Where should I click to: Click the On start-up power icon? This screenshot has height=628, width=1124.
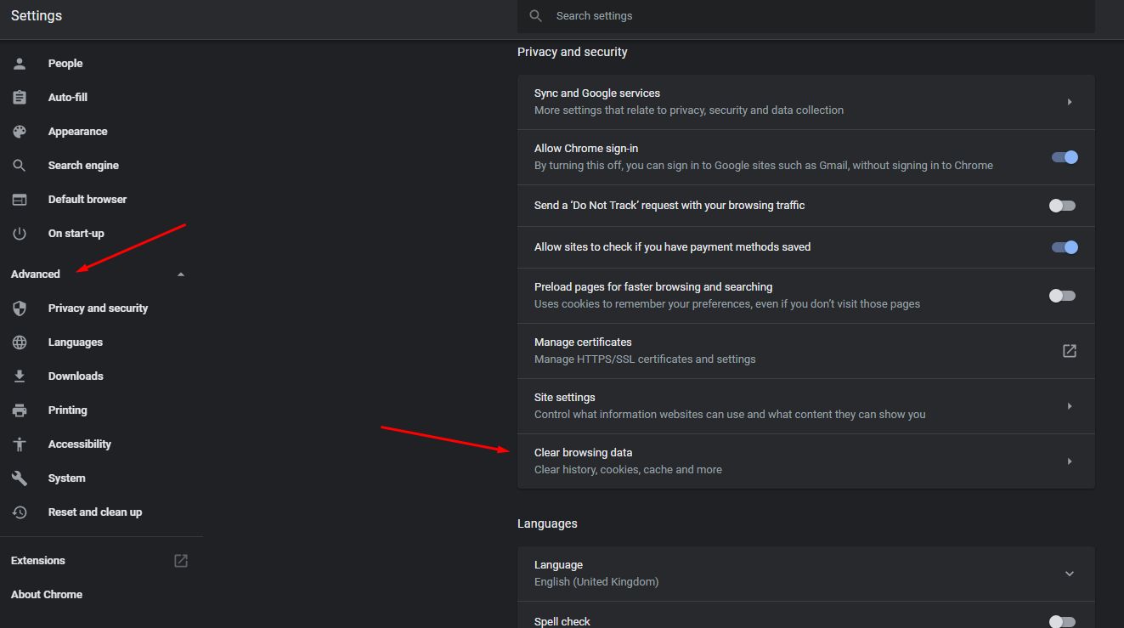point(20,234)
